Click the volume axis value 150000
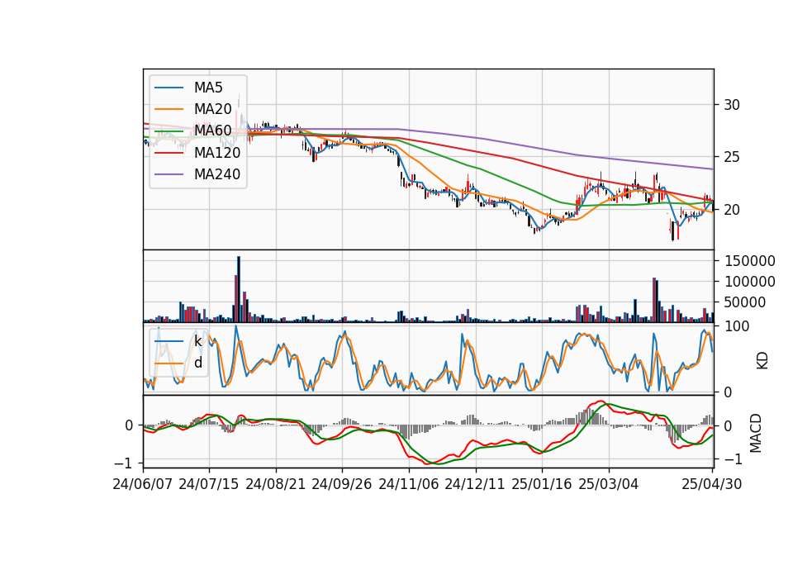 [750, 261]
